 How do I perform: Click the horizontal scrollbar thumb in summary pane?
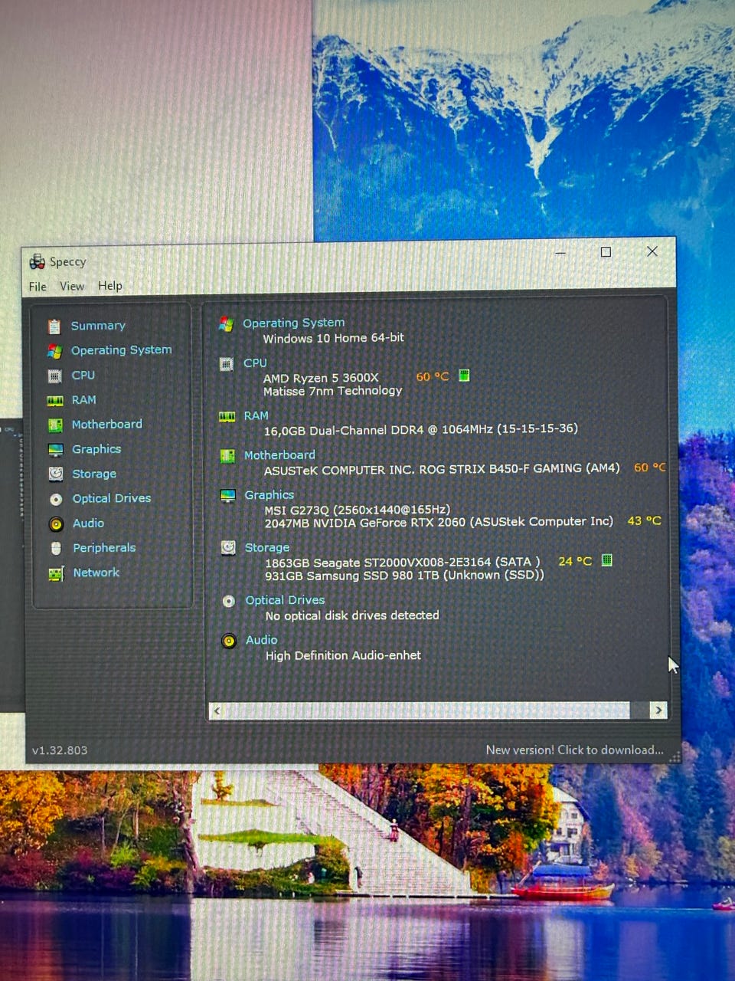[x=428, y=710]
